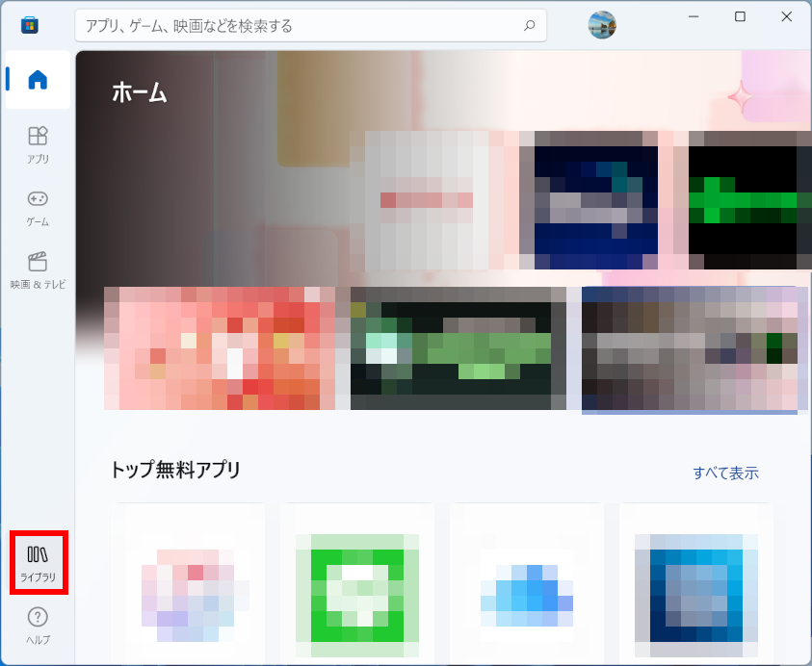Open the light blue cloud app card
Viewport: 812px width, 666px height.
point(527,583)
